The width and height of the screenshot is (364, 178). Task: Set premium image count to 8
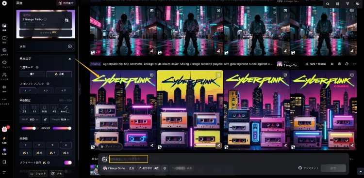click(x=66, y=153)
